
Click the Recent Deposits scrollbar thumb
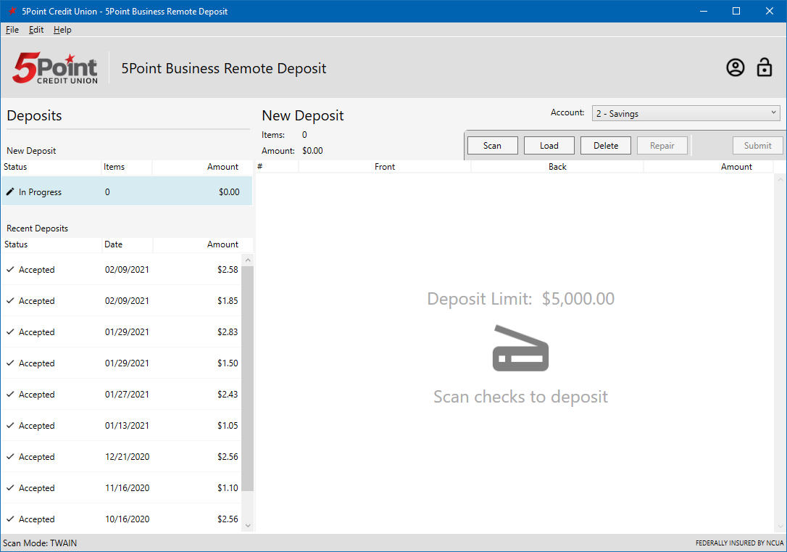tap(247, 378)
